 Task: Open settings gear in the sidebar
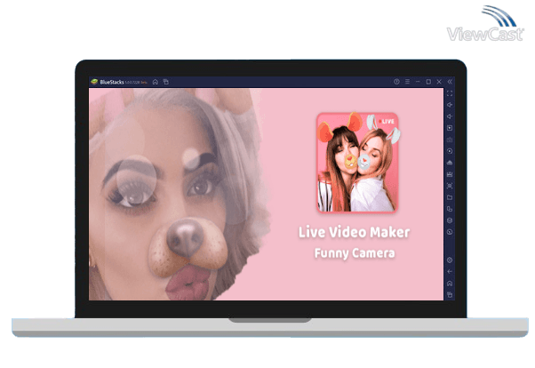450,260
